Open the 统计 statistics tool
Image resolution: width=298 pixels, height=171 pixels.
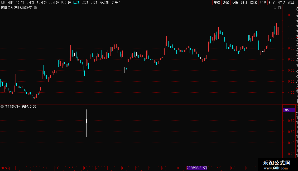(244, 2)
